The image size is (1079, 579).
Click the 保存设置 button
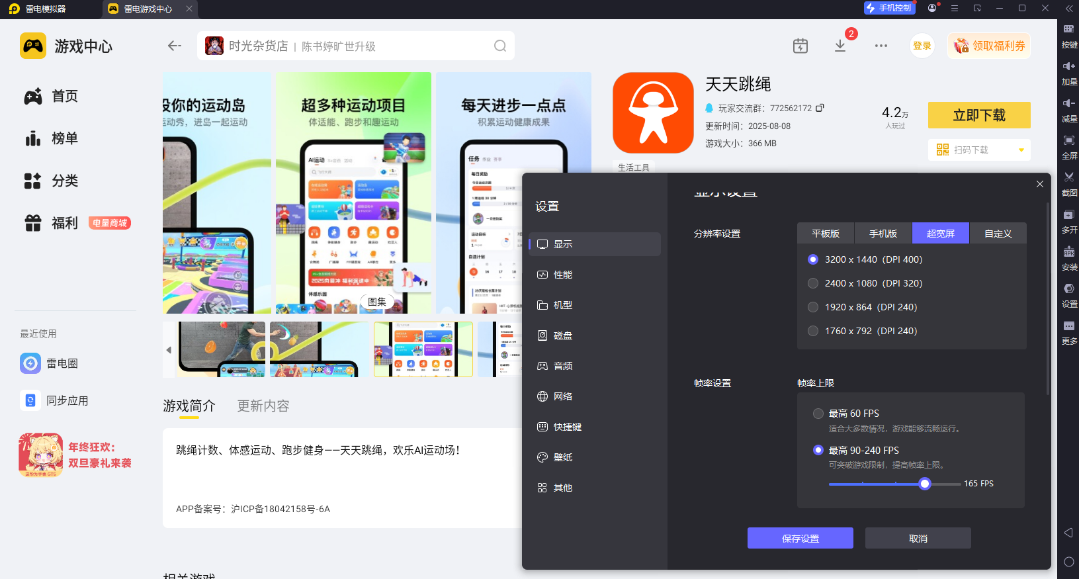800,538
